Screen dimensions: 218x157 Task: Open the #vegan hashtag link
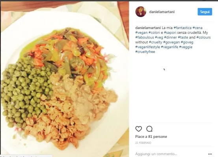click(x=142, y=33)
